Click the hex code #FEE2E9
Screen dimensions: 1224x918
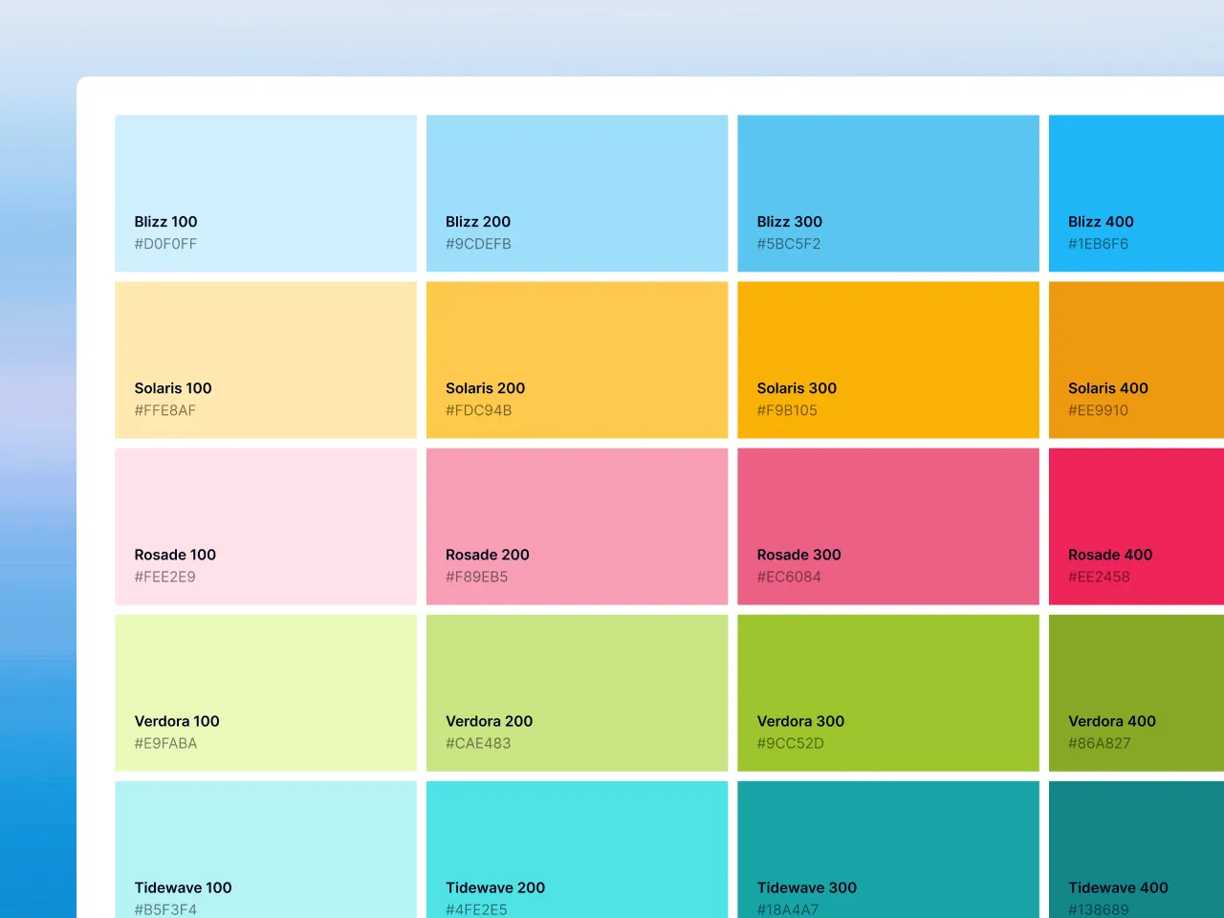164,577
